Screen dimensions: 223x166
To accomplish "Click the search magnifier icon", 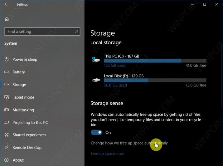I will pos(77,32).
